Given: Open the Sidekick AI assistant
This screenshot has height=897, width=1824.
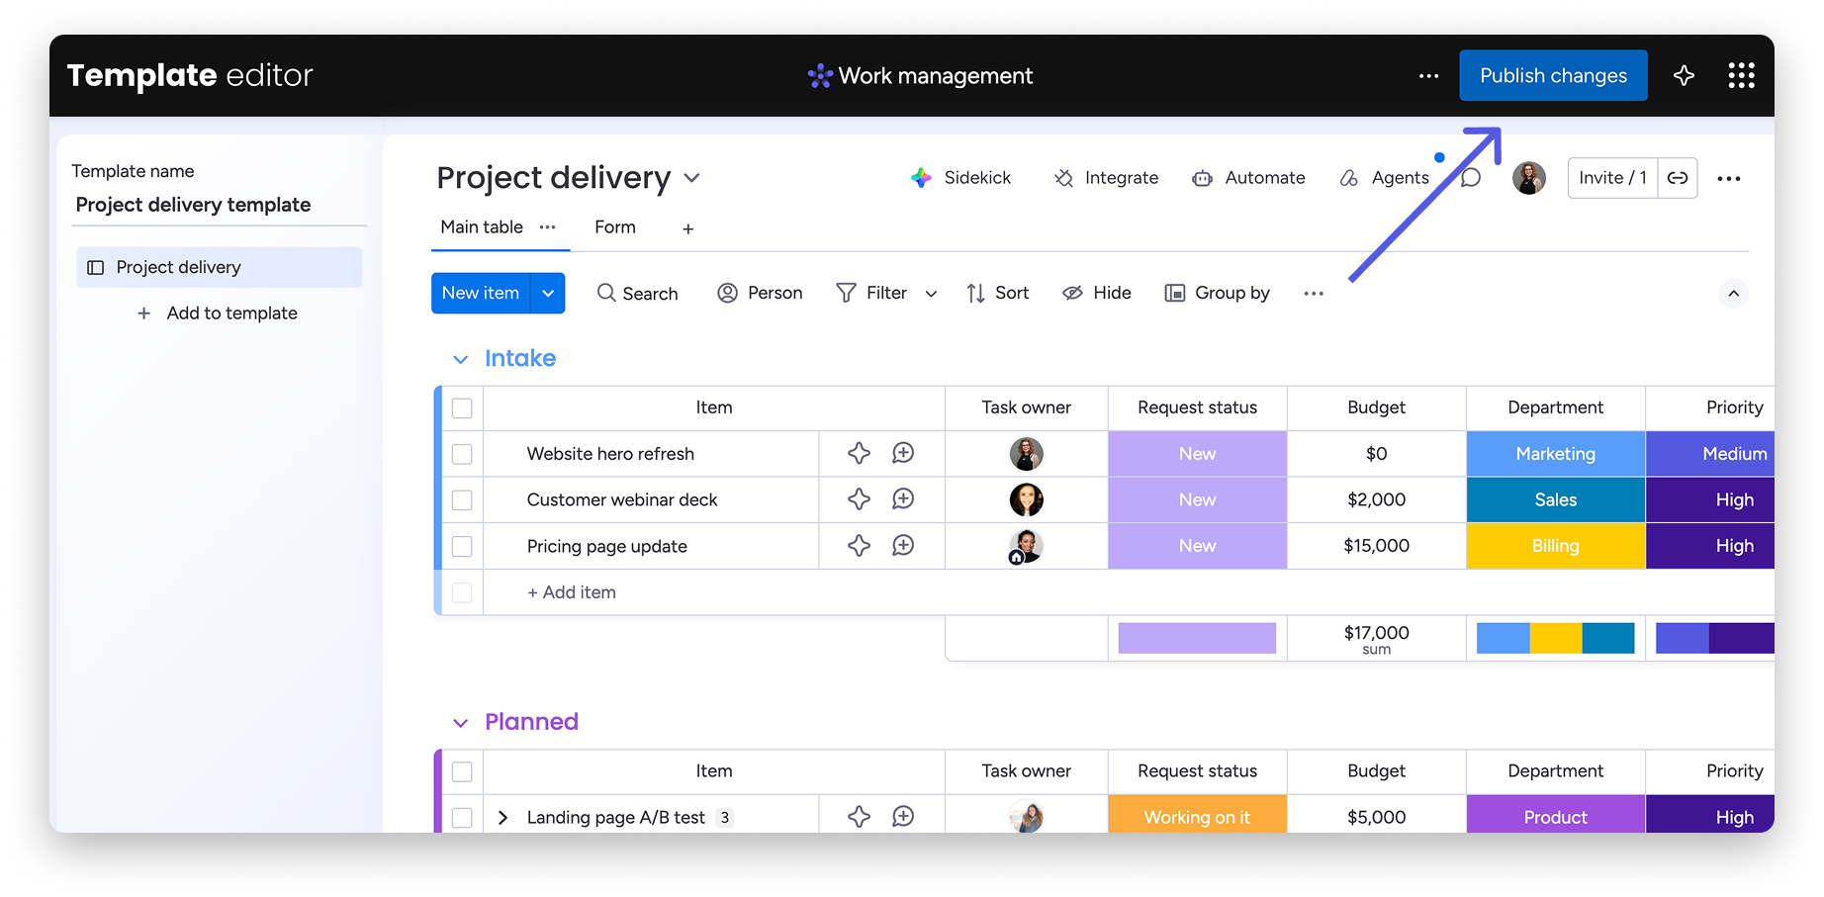Looking at the screenshot, I should point(960,178).
